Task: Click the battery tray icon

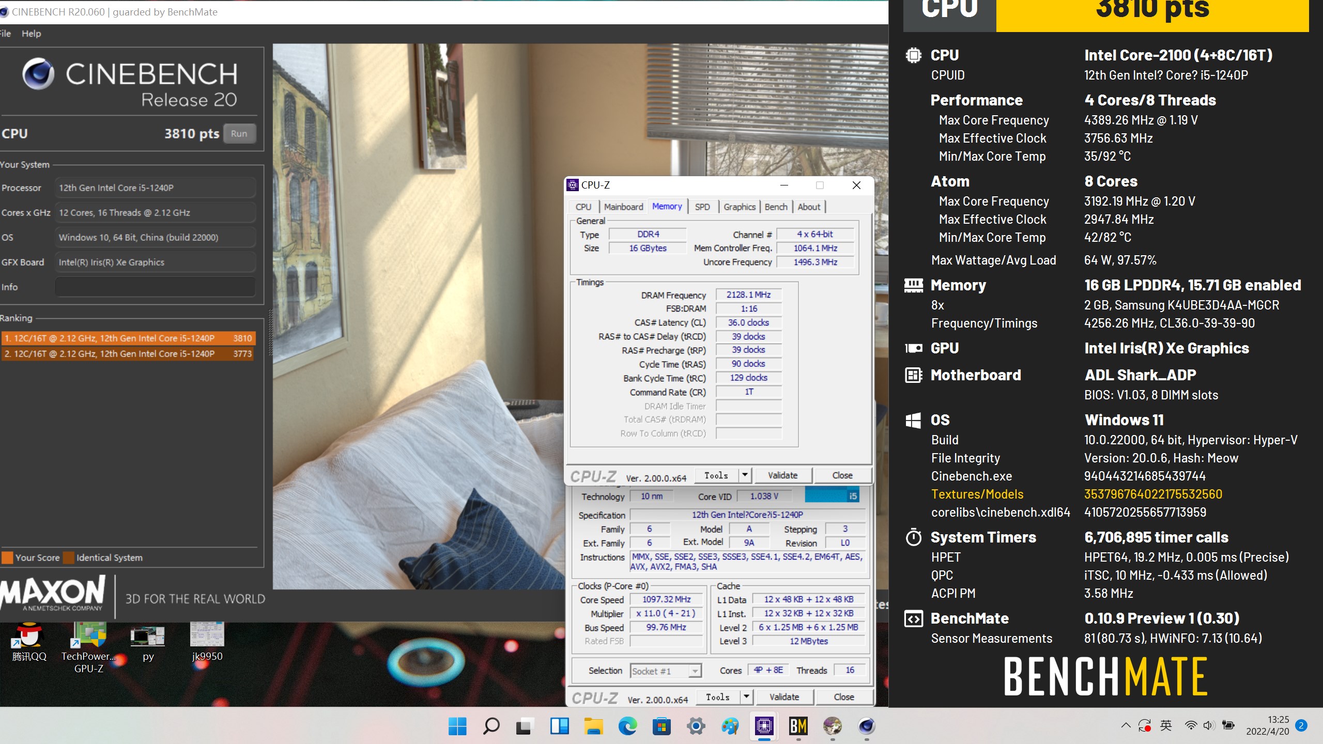Action: [1228, 725]
